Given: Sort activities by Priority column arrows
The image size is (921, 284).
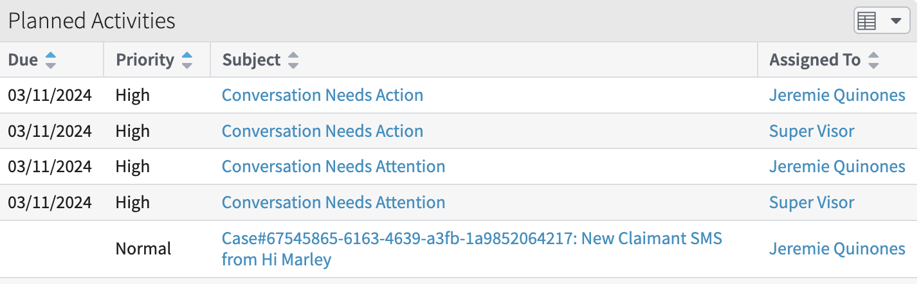Looking at the screenshot, I should (187, 60).
